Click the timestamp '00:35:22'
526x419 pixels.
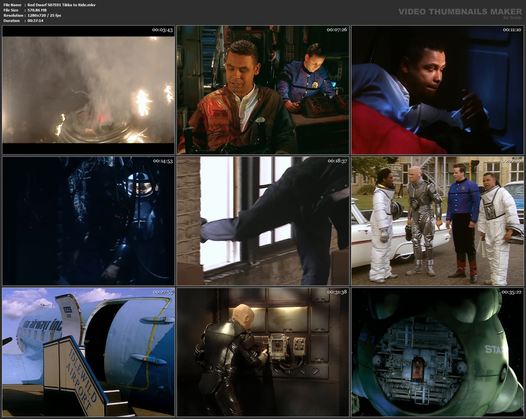512,292
